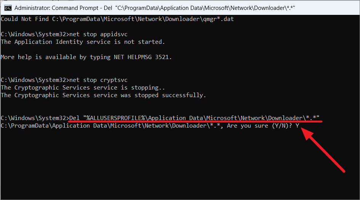Image resolution: width=360 pixels, height=200 pixels.
Task: Click 'Cryptographic Services service is stopping' line
Action: [x=83, y=88]
